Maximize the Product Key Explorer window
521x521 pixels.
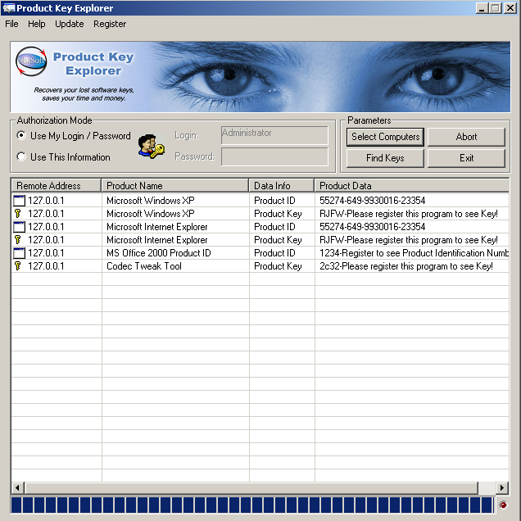point(495,8)
